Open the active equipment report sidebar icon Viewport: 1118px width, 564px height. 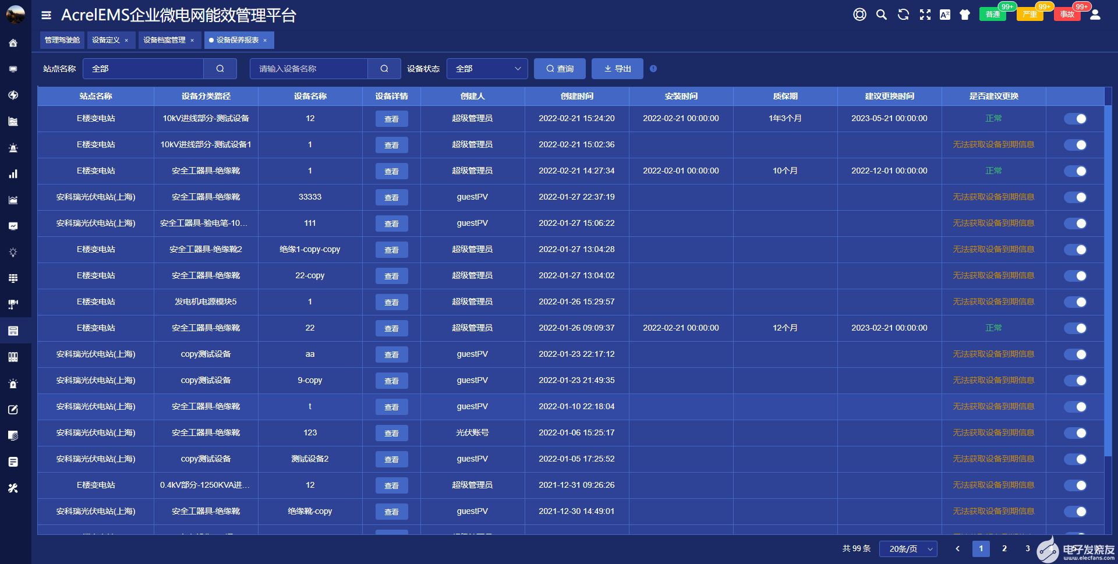click(x=13, y=331)
